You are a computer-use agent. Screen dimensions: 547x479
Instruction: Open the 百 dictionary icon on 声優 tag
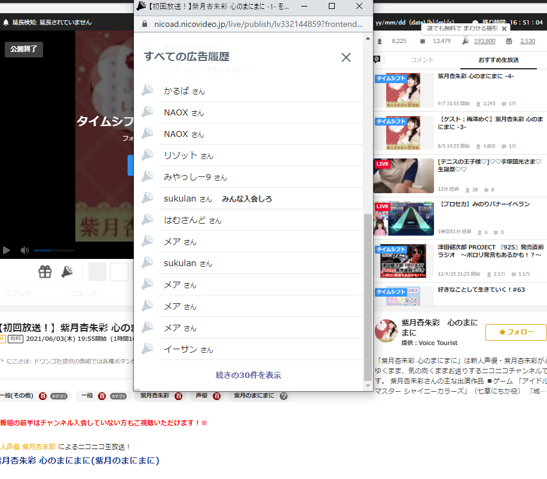pos(216,396)
